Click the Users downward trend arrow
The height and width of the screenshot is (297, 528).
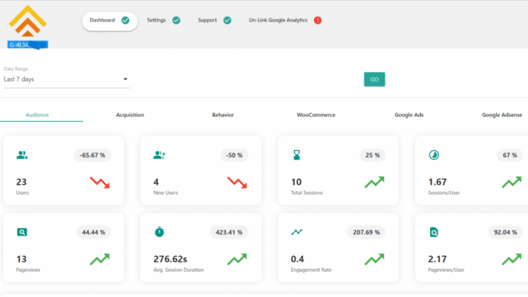(x=100, y=183)
